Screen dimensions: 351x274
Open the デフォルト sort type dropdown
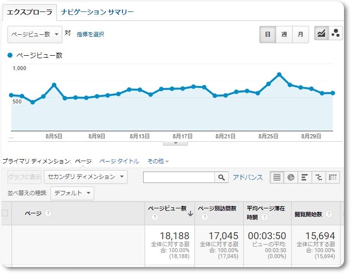(72, 193)
